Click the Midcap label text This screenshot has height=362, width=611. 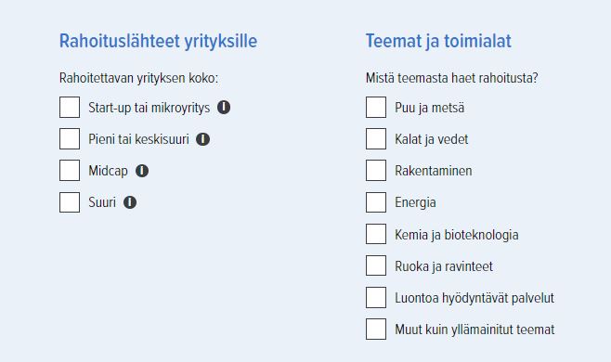(x=108, y=171)
